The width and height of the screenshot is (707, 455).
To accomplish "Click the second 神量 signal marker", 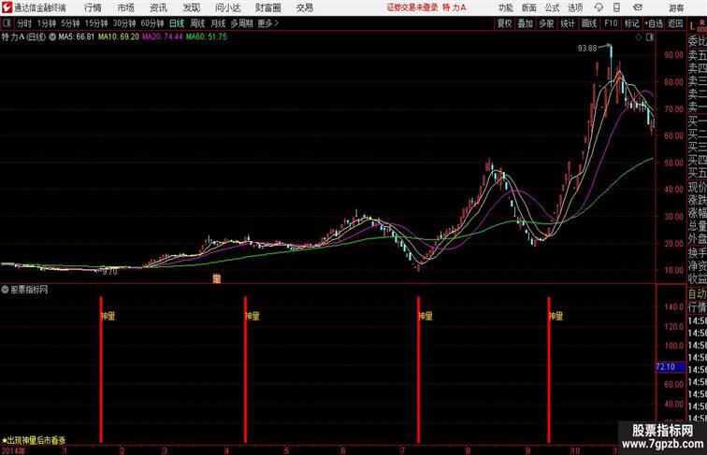I will tap(252, 316).
